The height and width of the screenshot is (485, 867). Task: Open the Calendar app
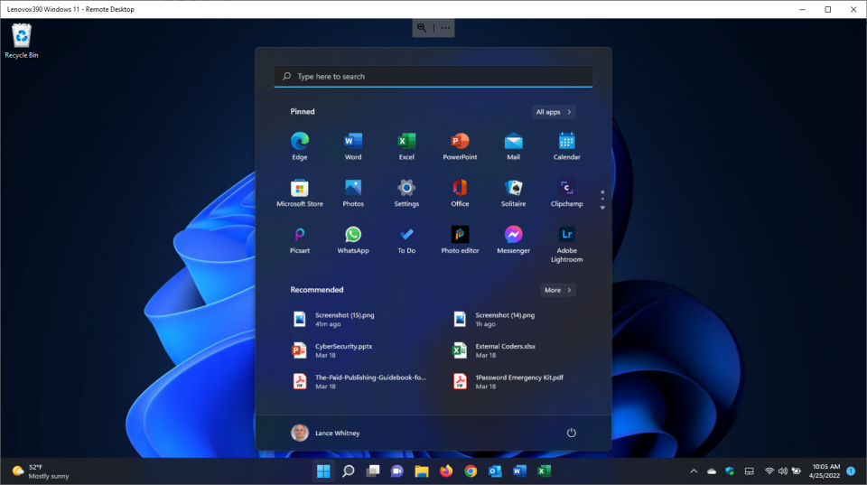[x=567, y=146]
